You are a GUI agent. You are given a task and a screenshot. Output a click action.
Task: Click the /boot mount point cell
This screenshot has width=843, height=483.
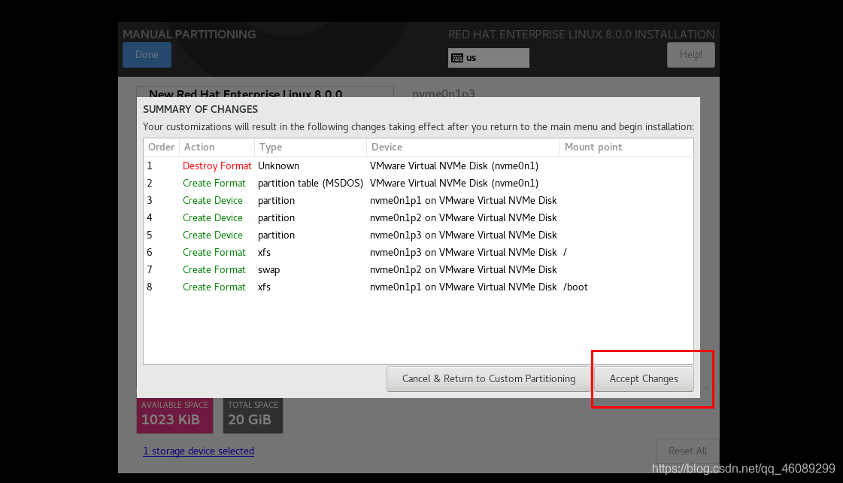pos(575,287)
